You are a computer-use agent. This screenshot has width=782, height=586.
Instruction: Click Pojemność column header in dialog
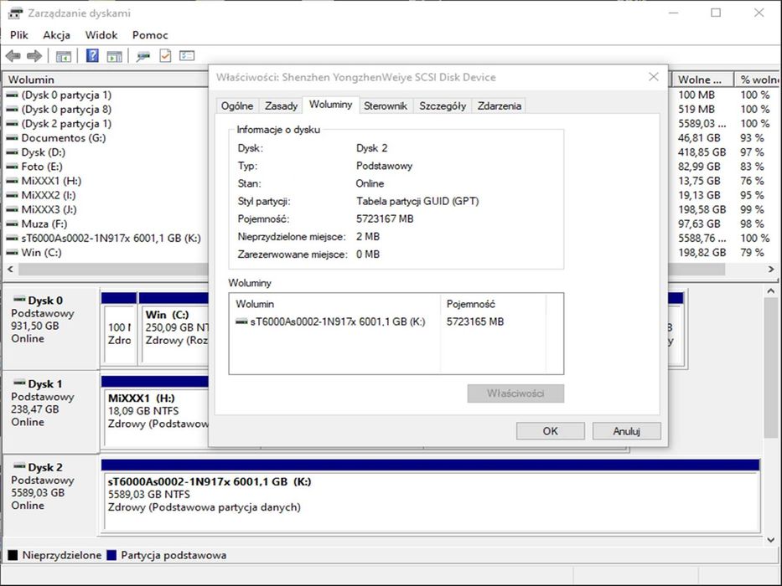click(493, 304)
